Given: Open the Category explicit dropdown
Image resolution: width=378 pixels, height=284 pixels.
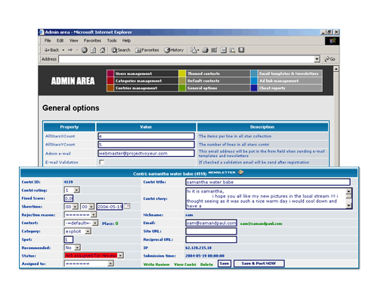Looking at the screenshot, I should pos(78,231).
